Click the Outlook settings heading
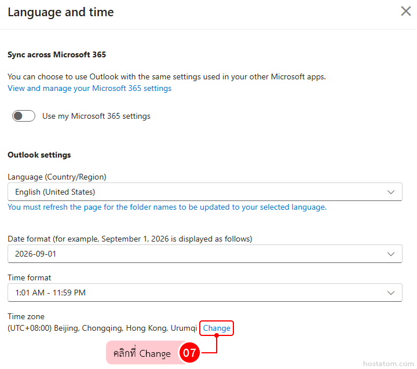Viewport: 417px width, 369px height. tap(39, 155)
